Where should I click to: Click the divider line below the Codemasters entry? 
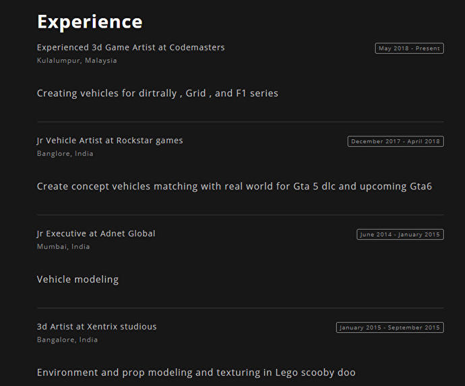pyautogui.click(x=240, y=122)
